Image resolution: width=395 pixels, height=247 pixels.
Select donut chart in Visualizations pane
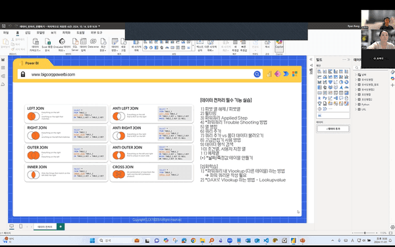pyautogui.click(x=347, y=82)
